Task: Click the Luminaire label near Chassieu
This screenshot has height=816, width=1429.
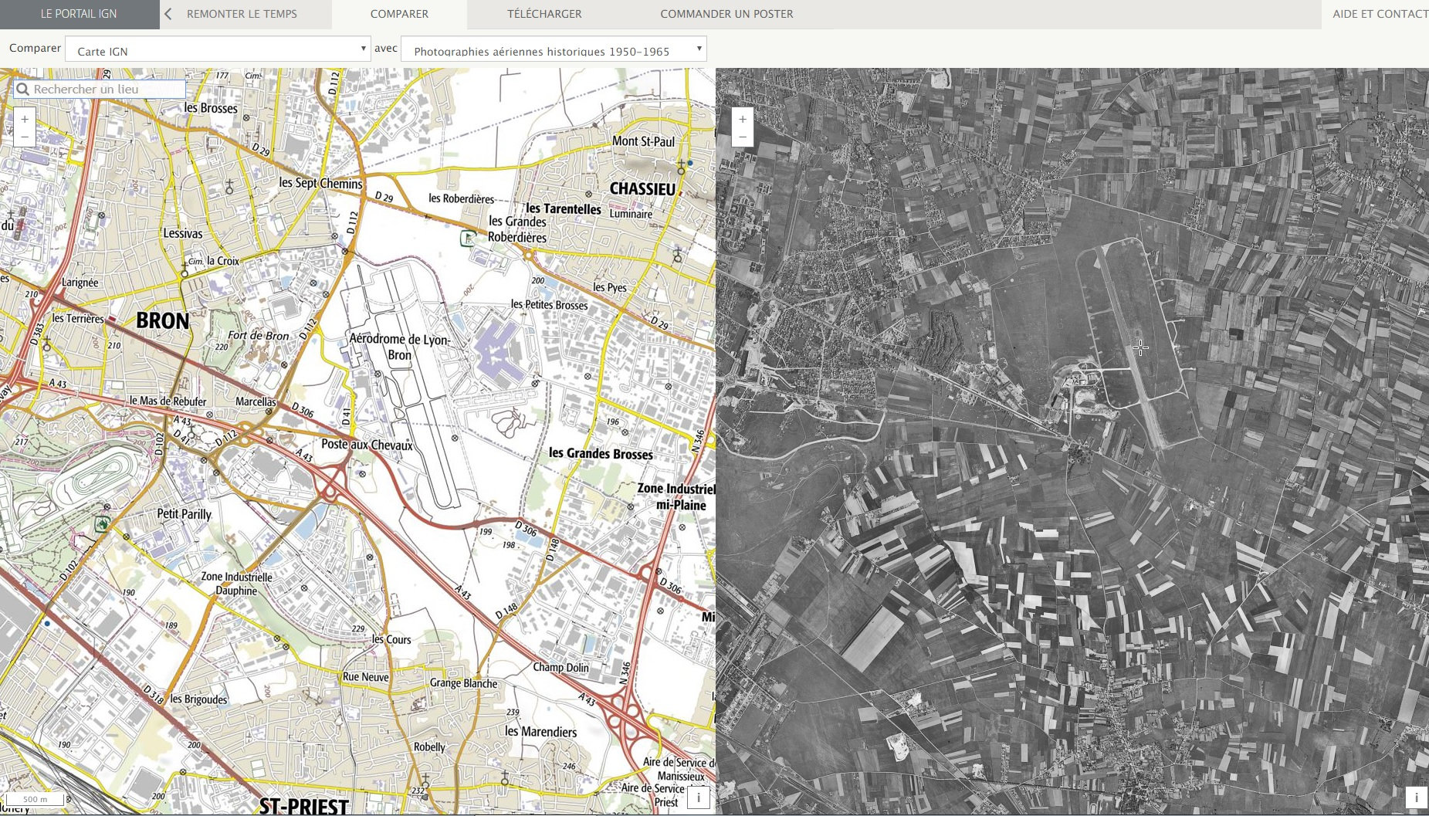Action: click(631, 214)
